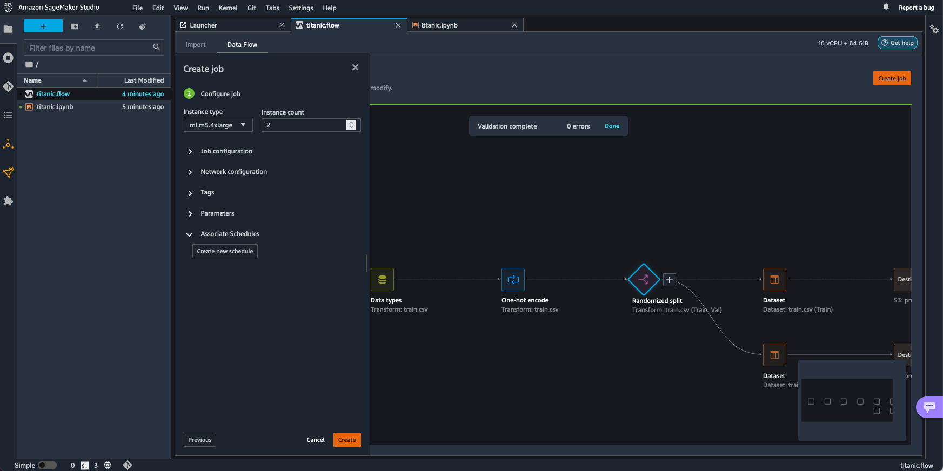Switch to the titanic.ipynb tab
The image size is (943, 471).
tap(439, 25)
